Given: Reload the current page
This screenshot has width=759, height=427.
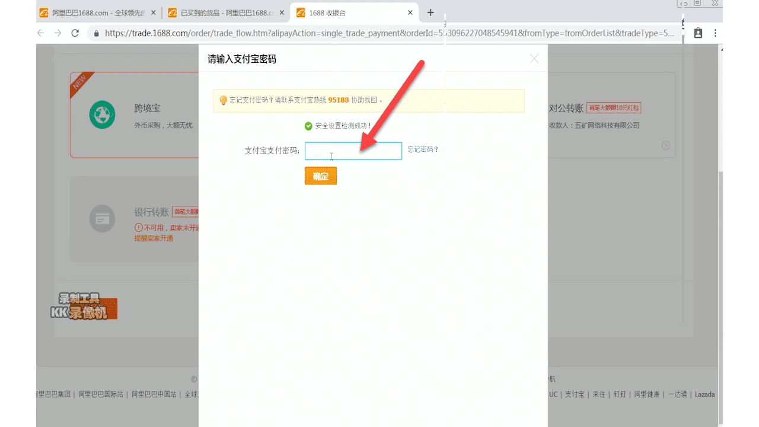Looking at the screenshot, I should 75,33.
